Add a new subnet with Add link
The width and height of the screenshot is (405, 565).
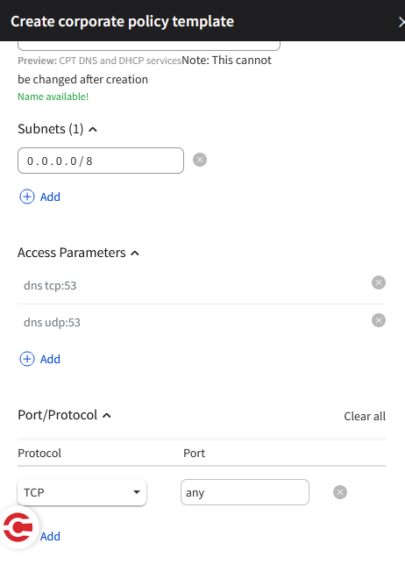(x=50, y=197)
